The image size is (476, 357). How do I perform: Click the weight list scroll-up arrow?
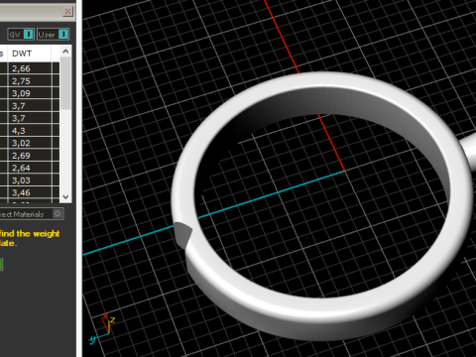click(x=65, y=52)
